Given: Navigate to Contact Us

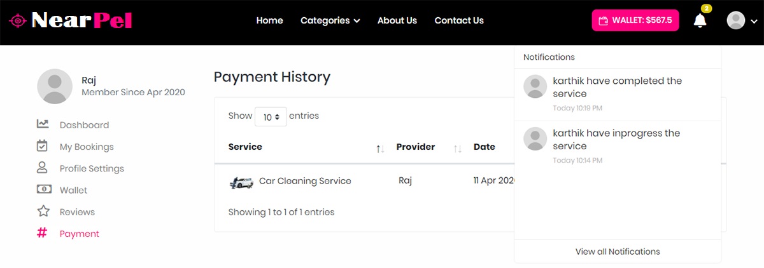Looking at the screenshot, I should point(458,20).
